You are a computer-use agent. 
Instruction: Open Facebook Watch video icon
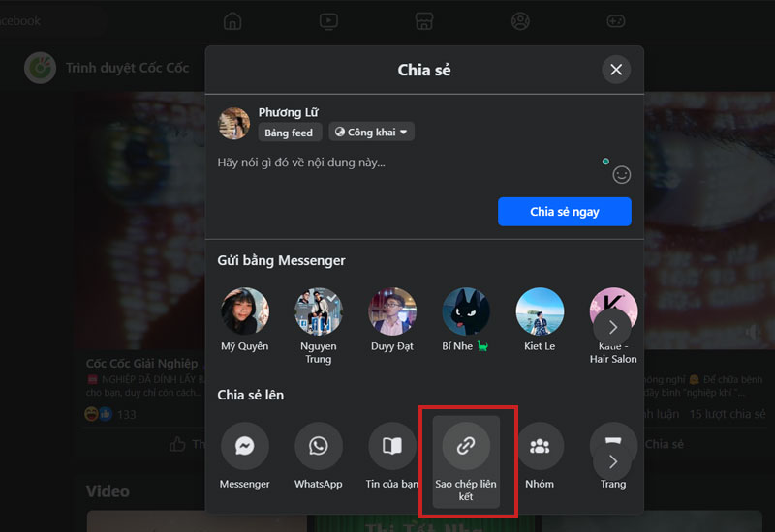coord(328,21)
